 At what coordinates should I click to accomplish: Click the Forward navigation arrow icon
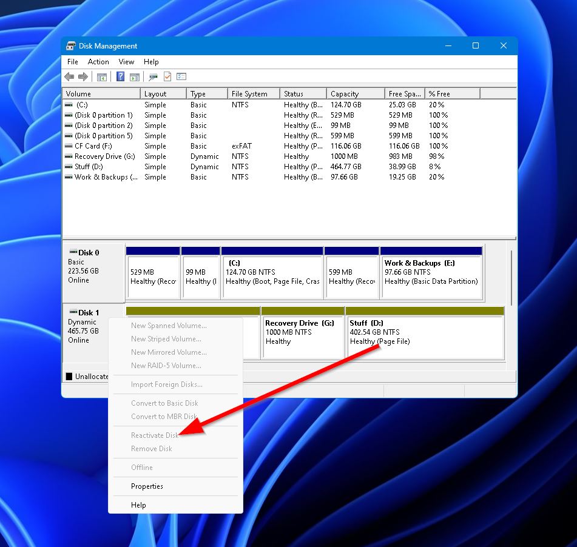[x=83, y=76]
